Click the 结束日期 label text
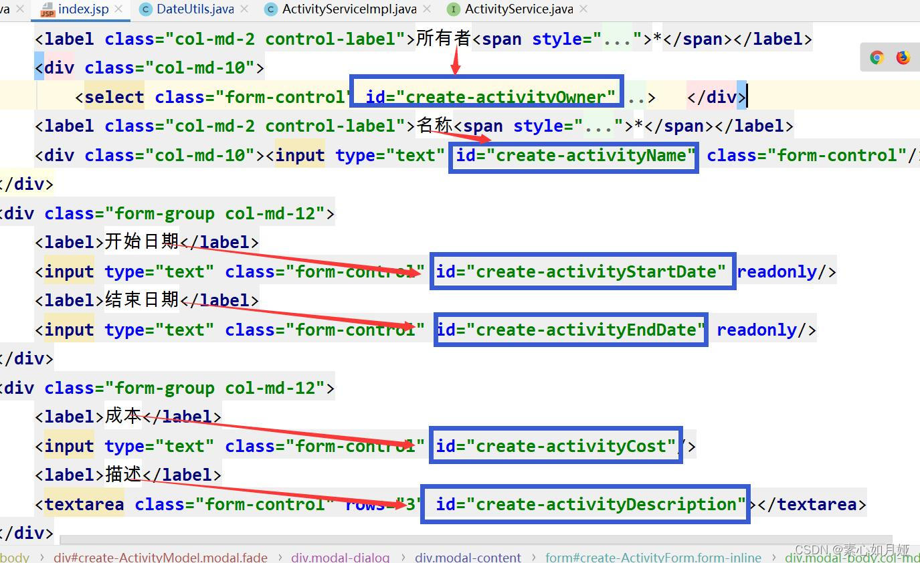The image size is (920, 563). point(142,300)
